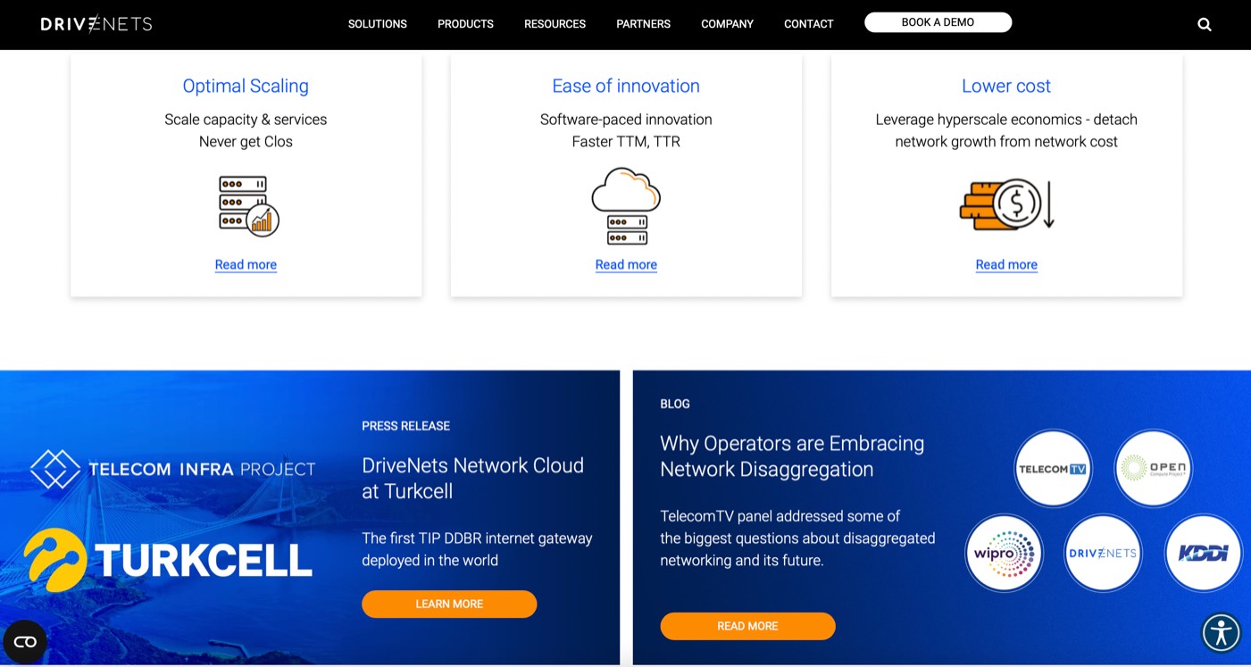
Task: Follow Read more under Lower cost
Action: [x=1006, y=264]
